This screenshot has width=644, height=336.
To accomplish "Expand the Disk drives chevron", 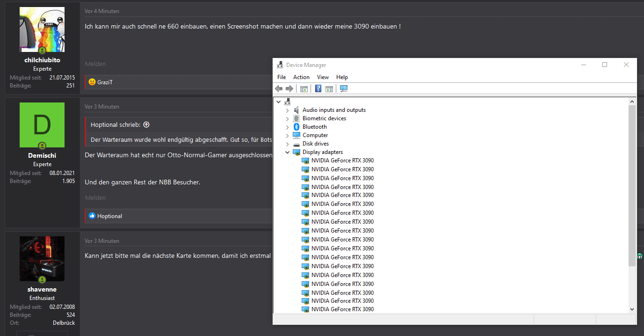I will (x=288, y=144).
